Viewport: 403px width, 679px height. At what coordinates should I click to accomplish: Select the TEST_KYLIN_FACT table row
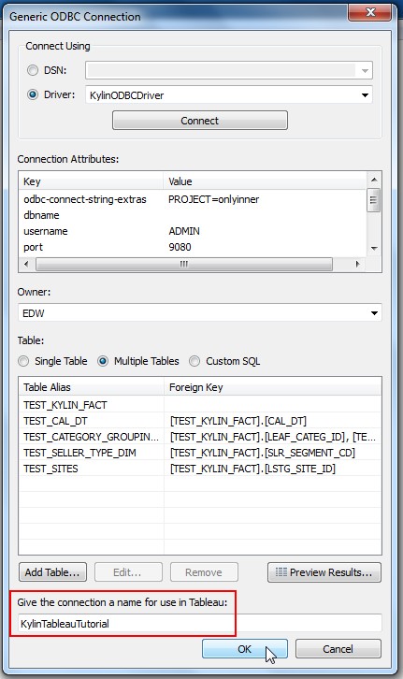point(199,405)
